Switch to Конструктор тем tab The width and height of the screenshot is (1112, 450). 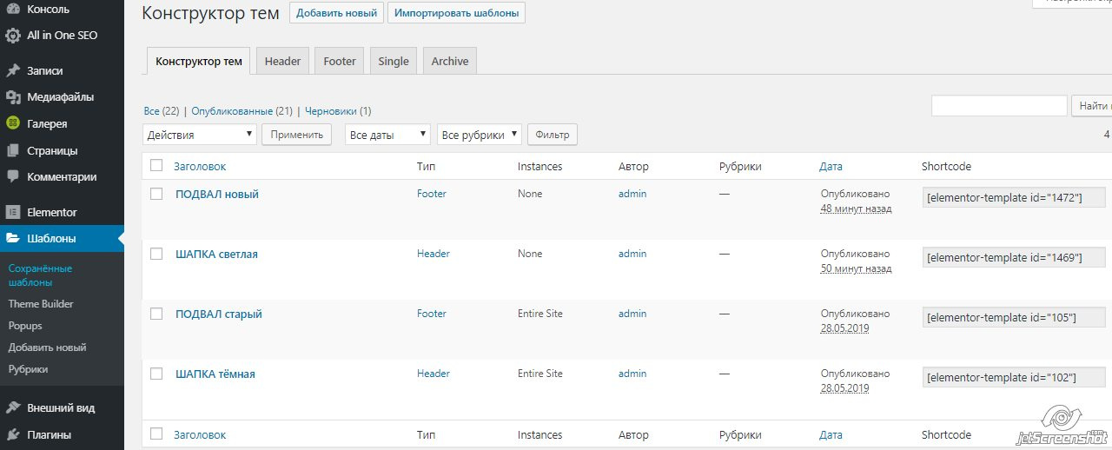tap(199, 61)
